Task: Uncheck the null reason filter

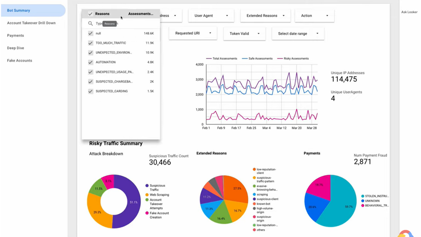Action: (x=90, y=33)
